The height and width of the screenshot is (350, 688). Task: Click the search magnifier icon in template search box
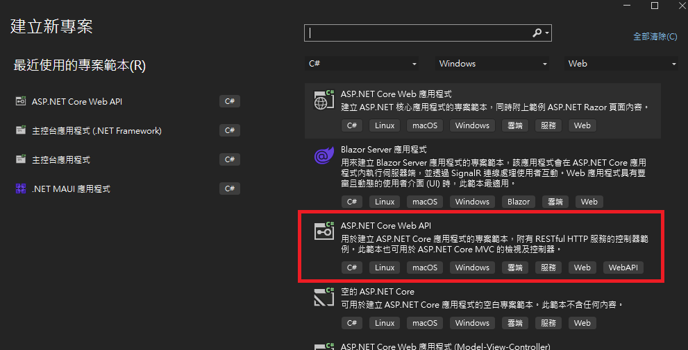pos(537,33)
